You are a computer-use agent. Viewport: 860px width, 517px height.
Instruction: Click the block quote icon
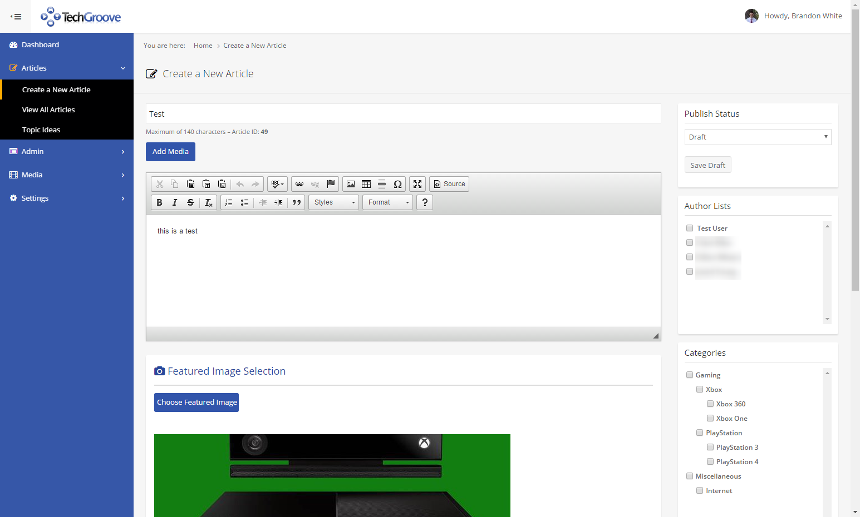click(x=297, y=202)
